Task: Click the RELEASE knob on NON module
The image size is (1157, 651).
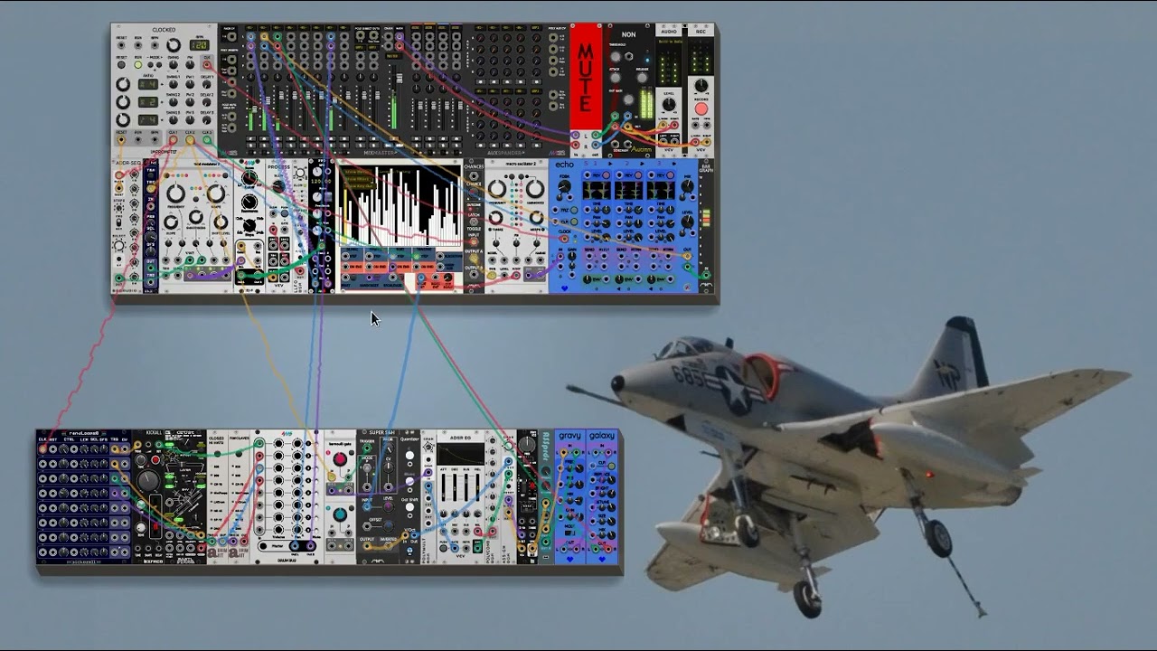Action: 642,78
